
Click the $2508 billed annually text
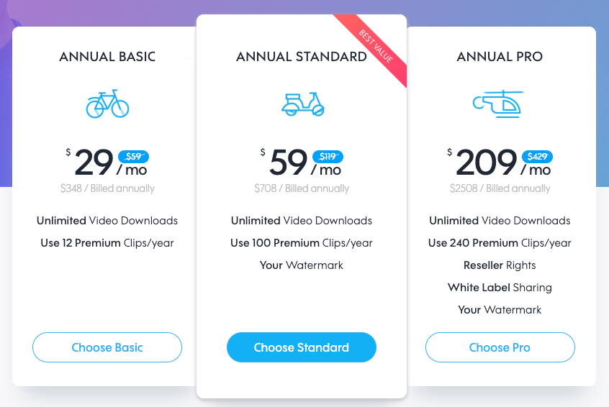[x=500, y=188]
